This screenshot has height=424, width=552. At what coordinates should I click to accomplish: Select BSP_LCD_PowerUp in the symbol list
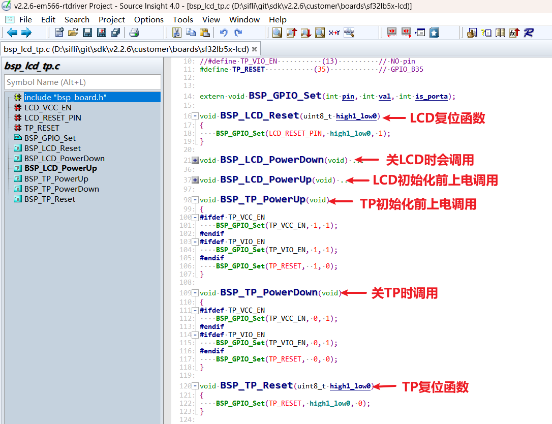60,168
